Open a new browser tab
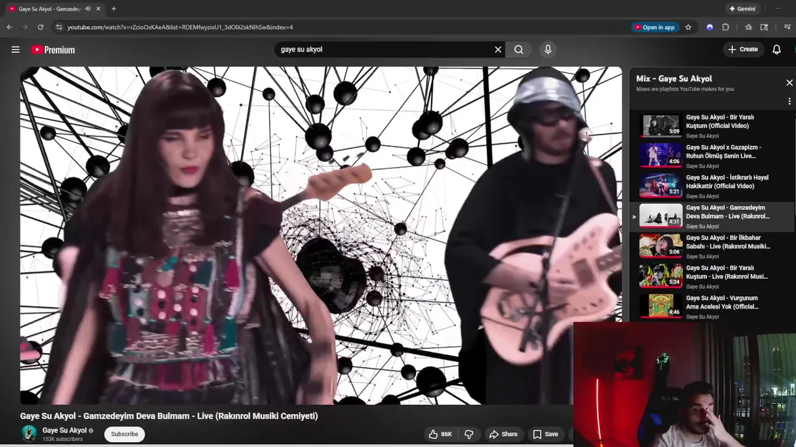Image resolution: width=796 pixels, height=447 pixels. point(113,9)
